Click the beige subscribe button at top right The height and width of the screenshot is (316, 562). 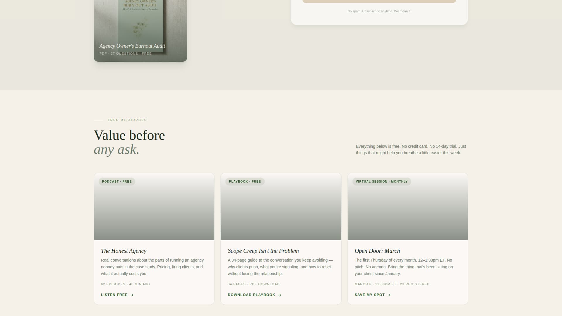379,1
